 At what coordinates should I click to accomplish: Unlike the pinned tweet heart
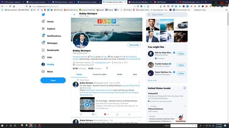105,114
